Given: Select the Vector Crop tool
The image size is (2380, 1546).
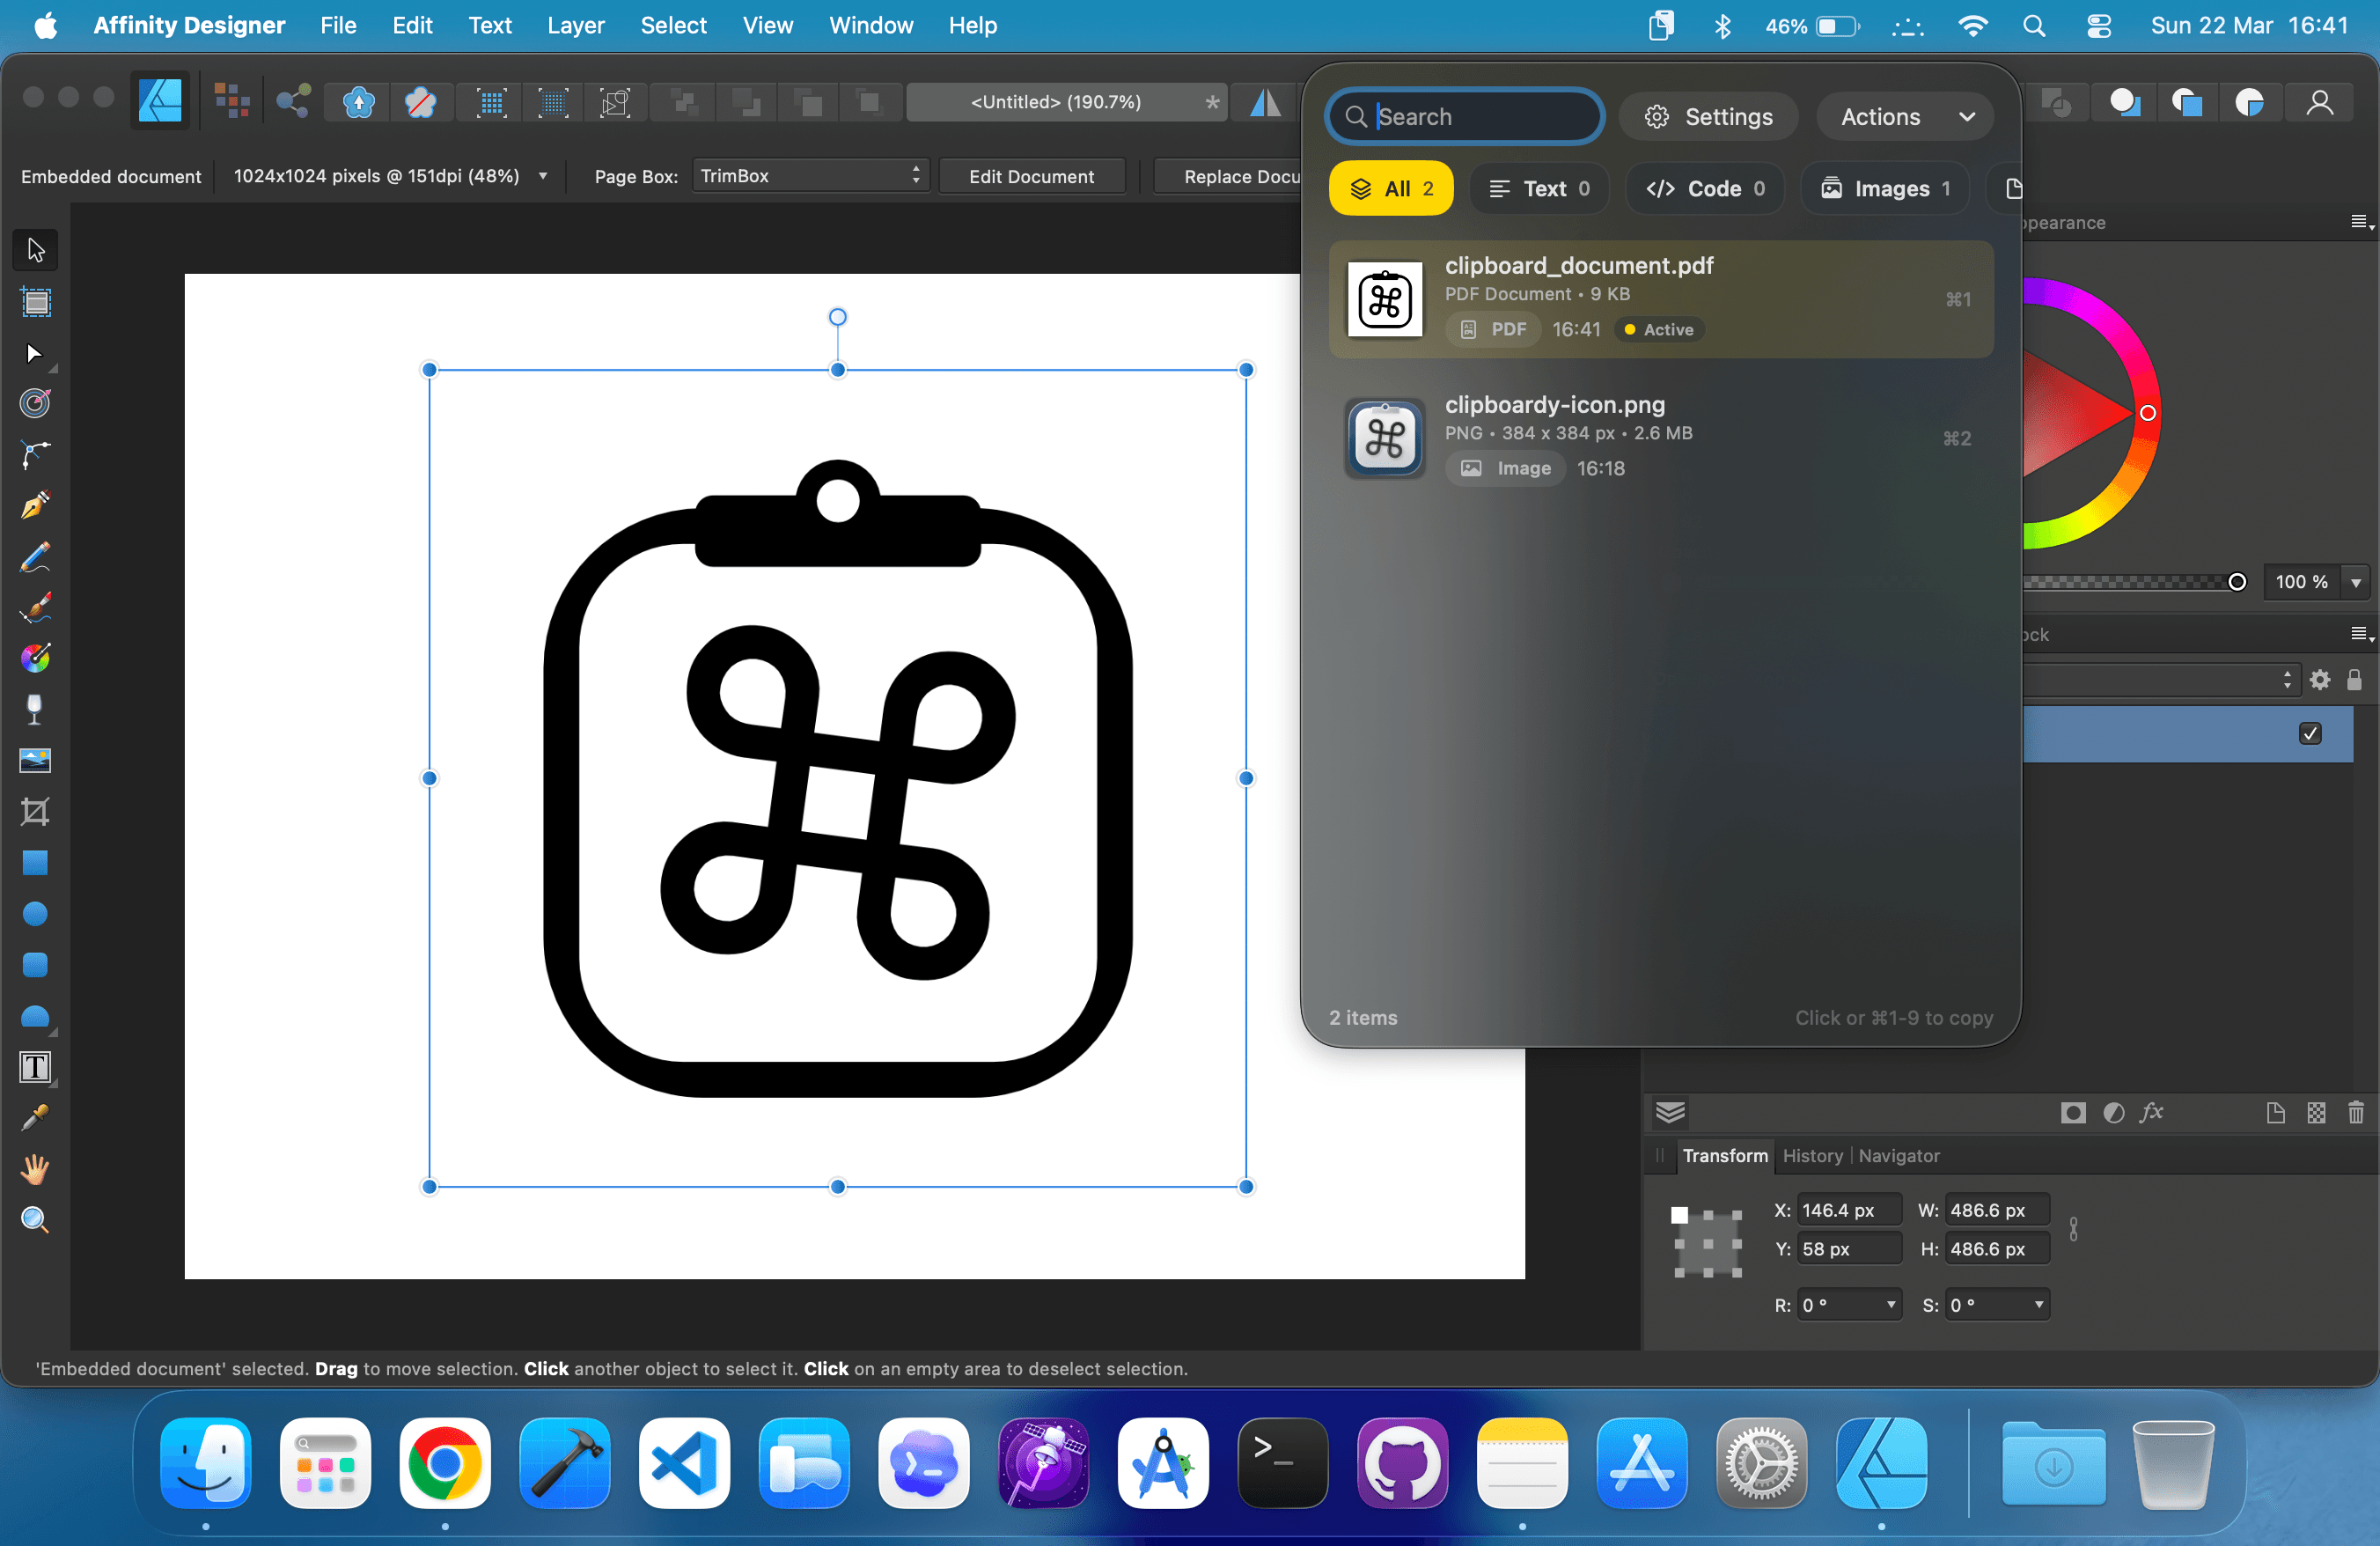Looking at the screenshot, I should coord(35,811).
